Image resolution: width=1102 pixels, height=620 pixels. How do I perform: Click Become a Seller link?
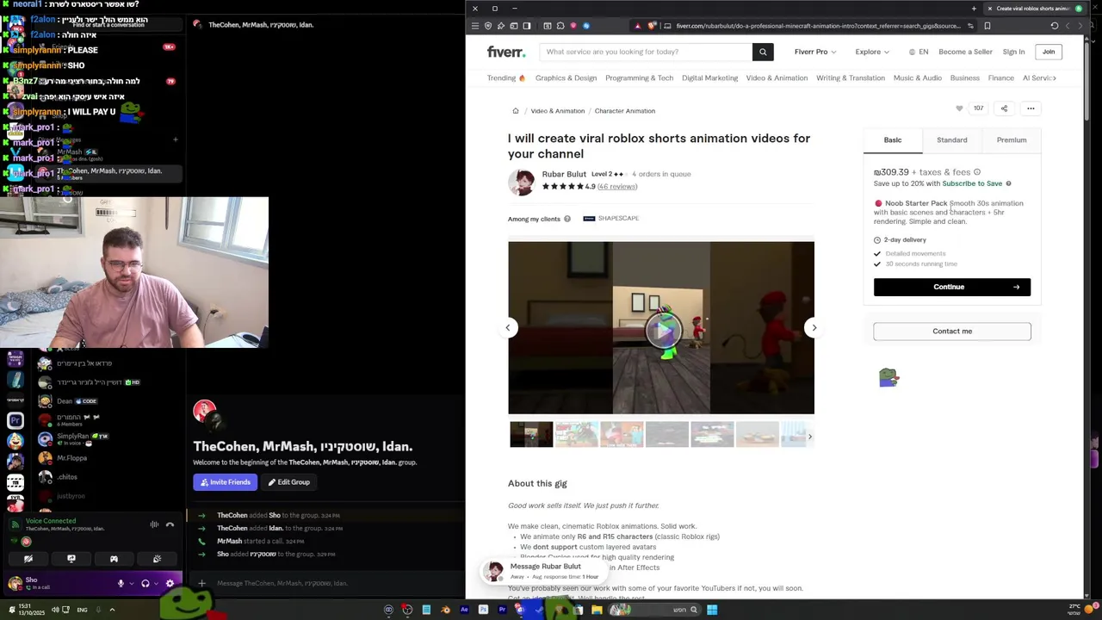[x=965, y=52]
